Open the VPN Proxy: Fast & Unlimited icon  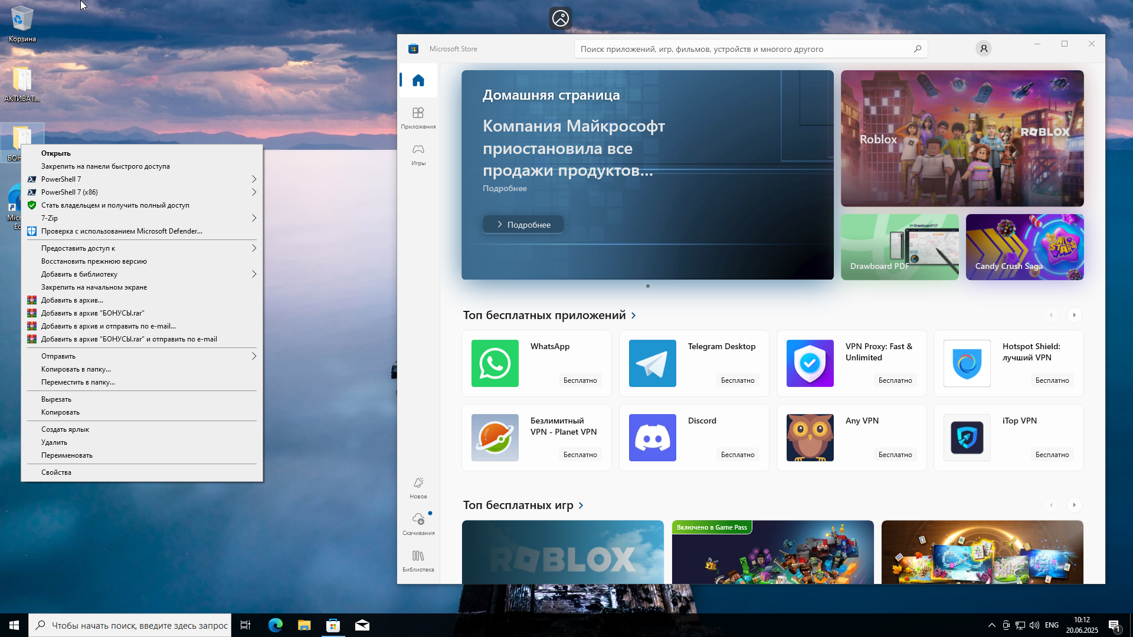[x=810, y=363]
